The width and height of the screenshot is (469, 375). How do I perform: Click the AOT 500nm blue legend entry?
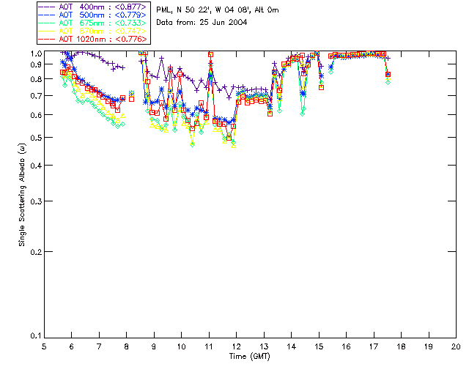pyautogui.click(x=93, y=15)
